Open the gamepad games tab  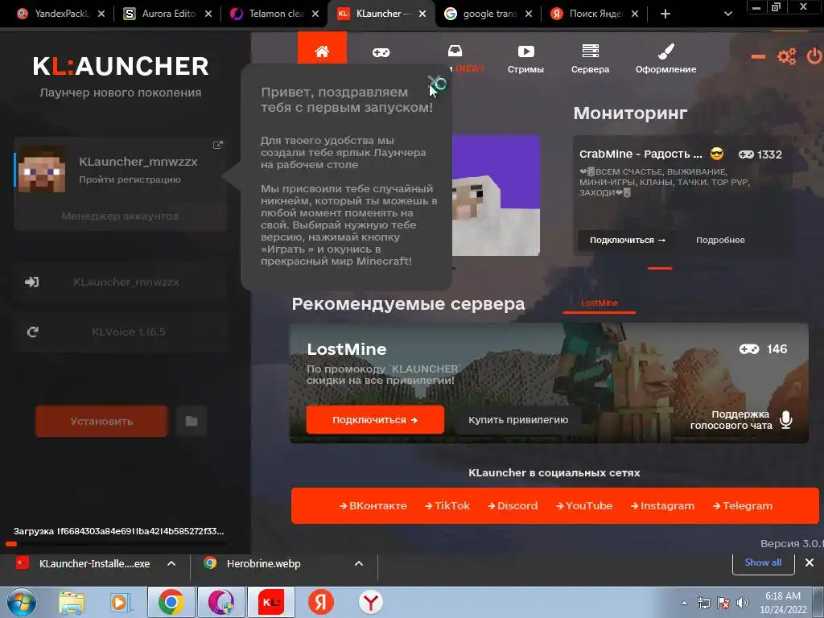pyautogui.click(x=381, y=52)
